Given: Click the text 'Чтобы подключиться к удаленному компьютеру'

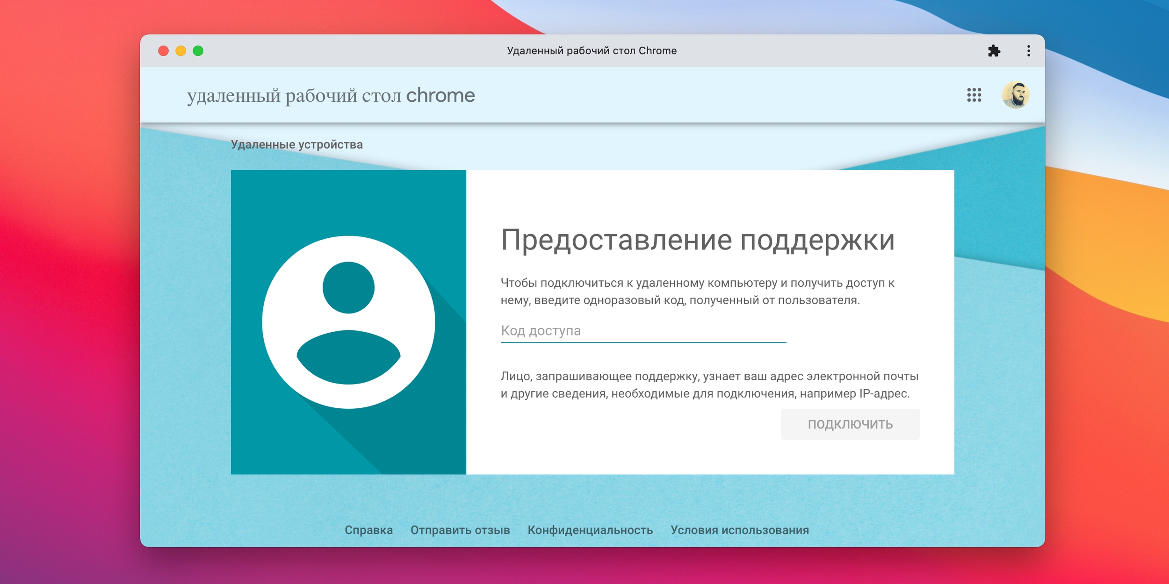Looking at the screenshot, I should tap(639, 283).
